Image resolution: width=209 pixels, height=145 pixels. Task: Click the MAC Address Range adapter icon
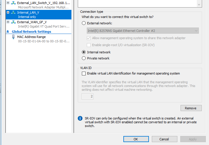pos(13,37)
